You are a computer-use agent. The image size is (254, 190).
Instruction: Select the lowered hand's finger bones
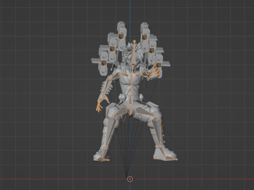pos(100,106)
